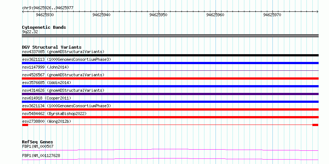329x164 pixels.
Task: Open the FBP1|NM_001127628 transcript label
Action: click(x=41, y=156)
